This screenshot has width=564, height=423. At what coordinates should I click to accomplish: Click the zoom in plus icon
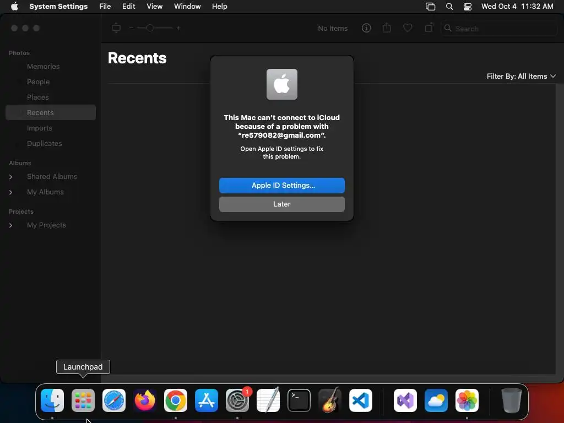point(178,28)
